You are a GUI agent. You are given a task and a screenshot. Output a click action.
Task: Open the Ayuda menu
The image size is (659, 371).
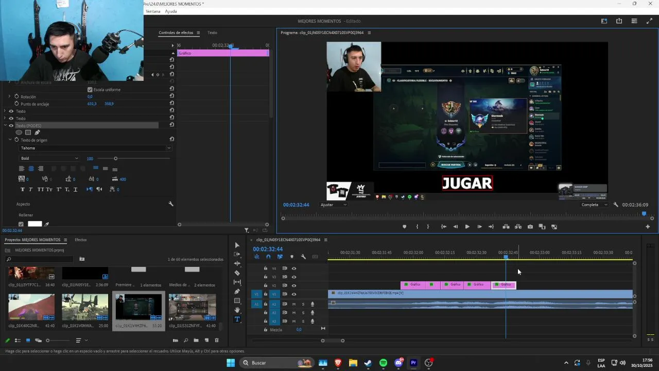[x=171, y=11]
